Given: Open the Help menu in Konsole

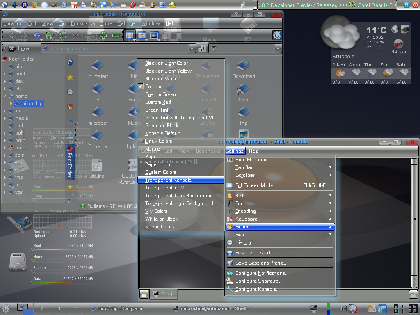Looking at the screenshot, I should (253, 151).
